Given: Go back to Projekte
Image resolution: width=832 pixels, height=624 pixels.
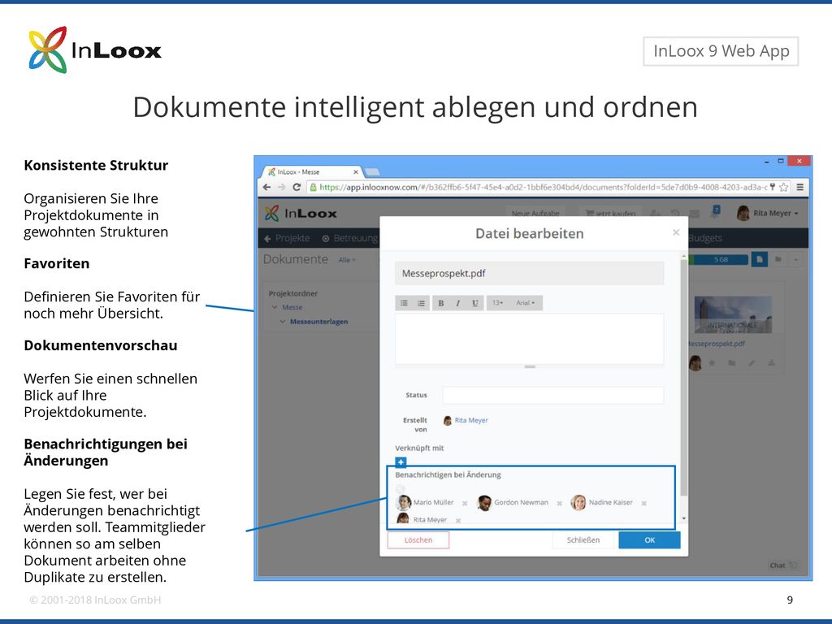Looking at the screenshot, I should (287, 238).
